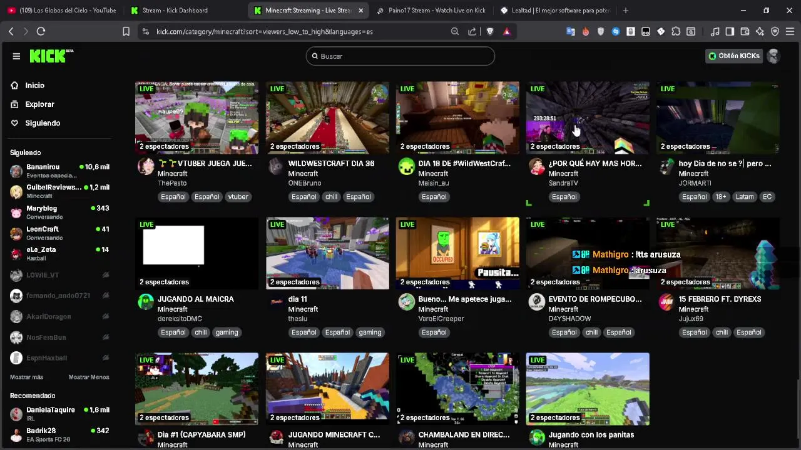Open the JUGANDO AL MAICRA stream thumbnail

click(x=196, y=253)
